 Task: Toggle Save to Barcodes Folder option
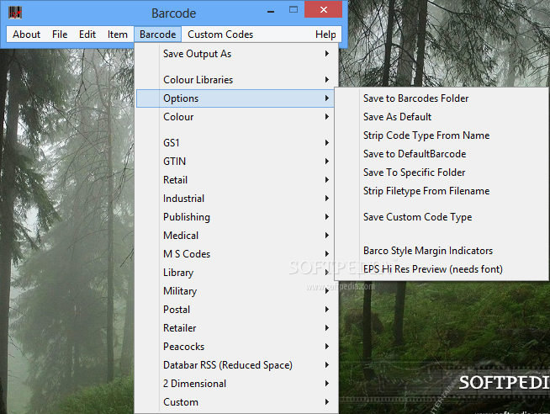pyautogui.click(x=442, y=98)
